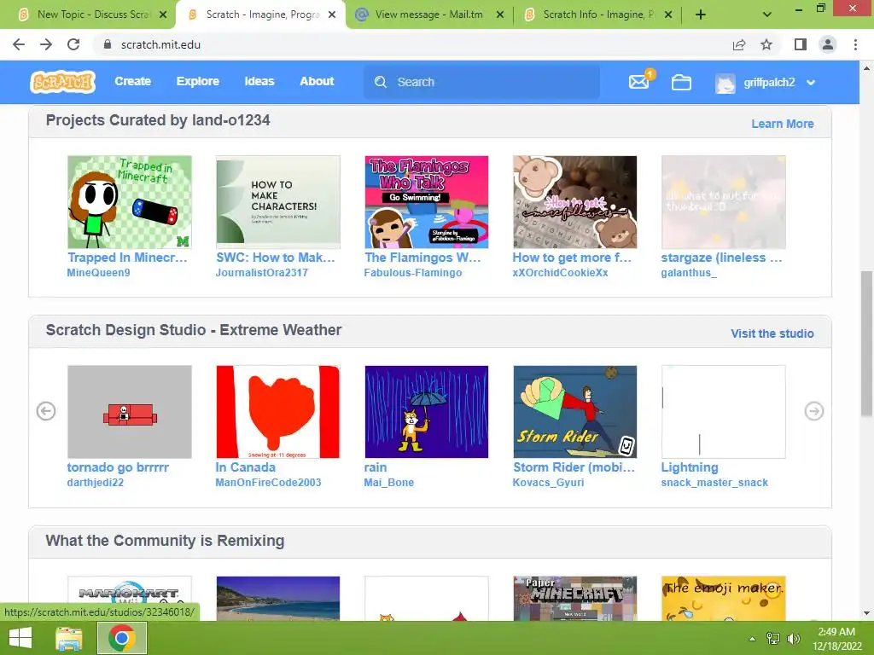Screen dimensions: 874x655
Task: Click Fabulous-Flamingo author link
Action: (413, 273)
